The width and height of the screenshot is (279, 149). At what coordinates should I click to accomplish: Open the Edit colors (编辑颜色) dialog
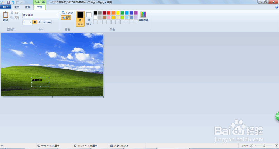[x=143, y=17]
